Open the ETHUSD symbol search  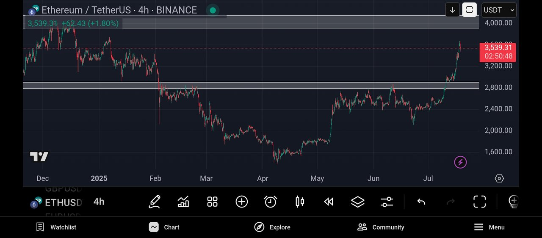point(55,202)
